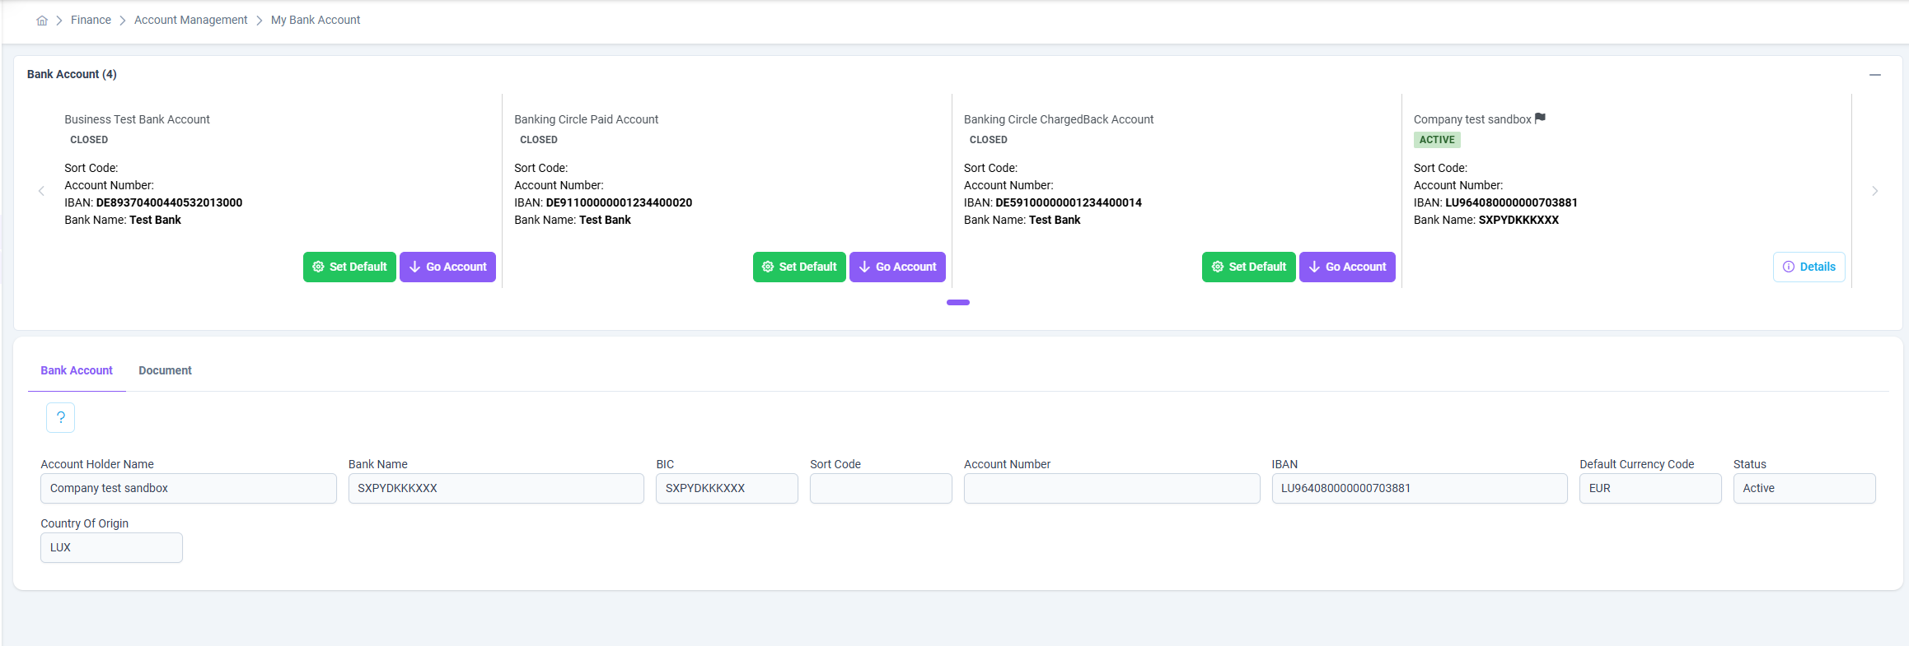Click the Account Holder Name field
Screen dimensions: 1909x646
click(x=189, y=488)
